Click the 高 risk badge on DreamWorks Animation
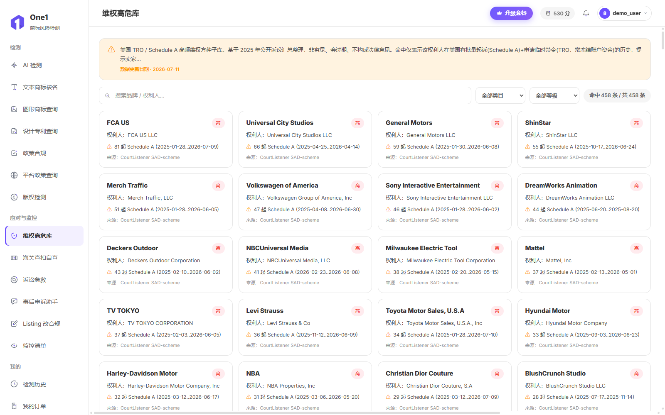Screen dimensions: 665x415 [636, 186]
